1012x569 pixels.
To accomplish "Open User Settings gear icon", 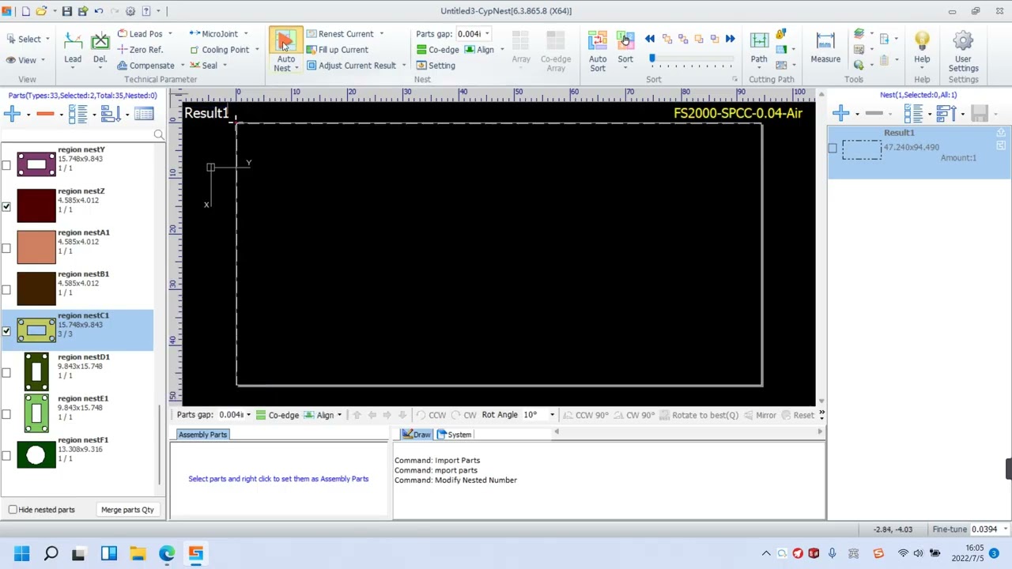I will [963, 41].
